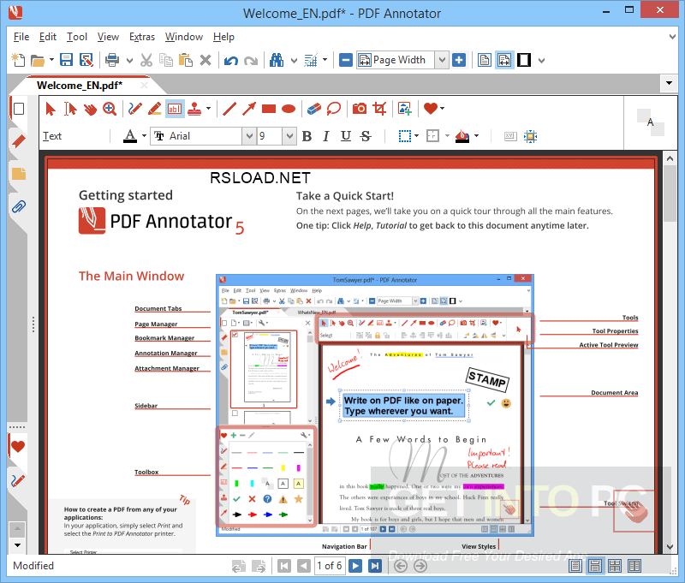Click the active tool preview swatch
This screenshot has width=685, height=583.
[x=651, y=122]
